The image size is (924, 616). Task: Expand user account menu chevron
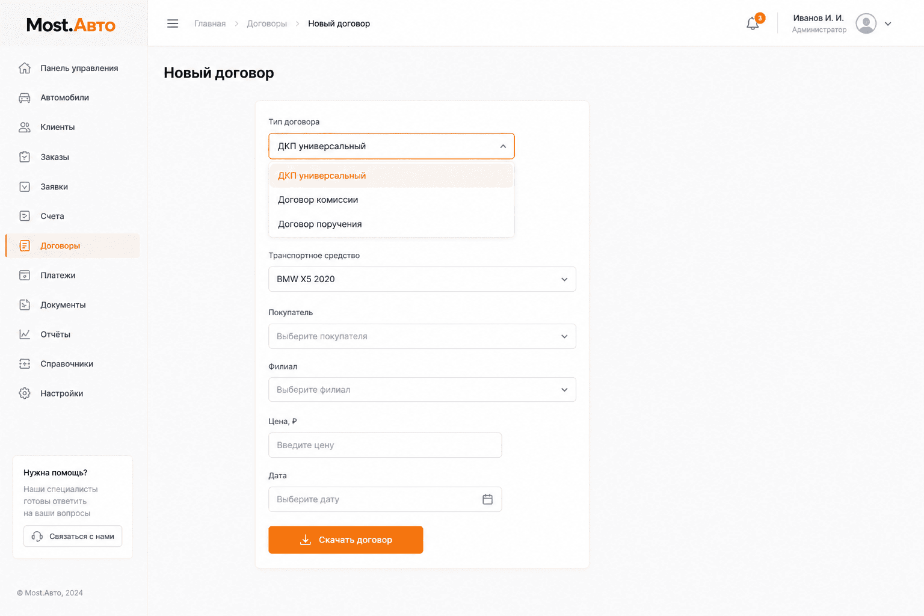[x=888, y=24]
